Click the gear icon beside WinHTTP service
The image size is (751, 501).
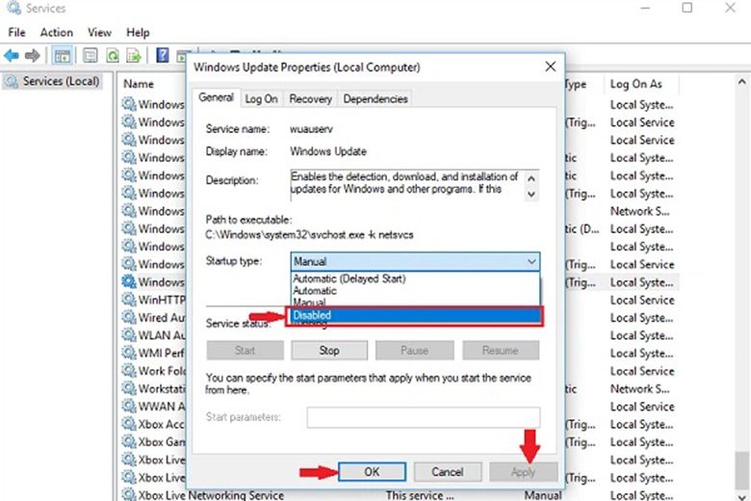[x=128, y=300]
